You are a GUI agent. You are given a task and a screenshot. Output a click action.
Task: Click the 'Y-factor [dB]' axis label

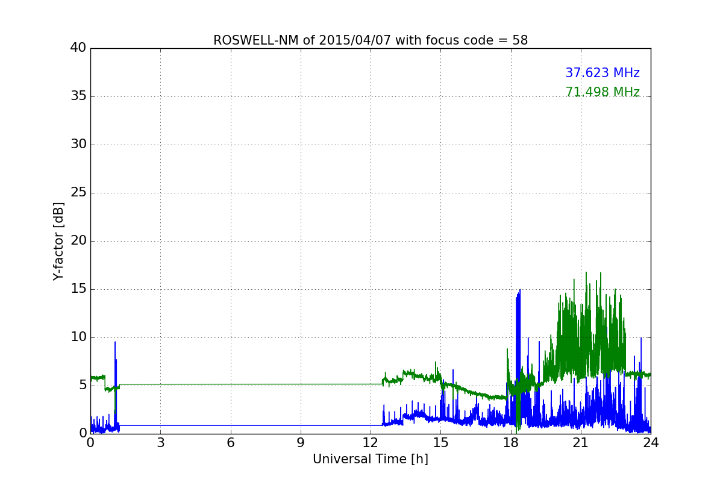point(58,241)
